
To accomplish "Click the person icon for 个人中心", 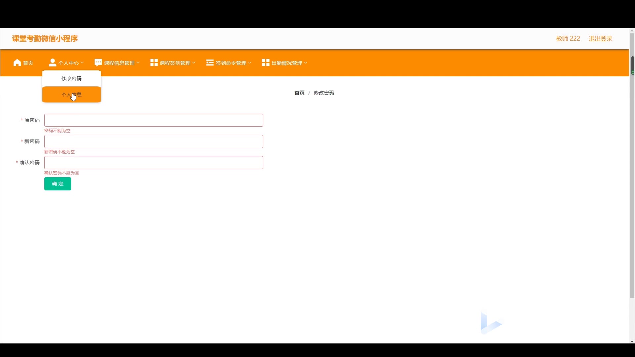I will tap(52, 63).
